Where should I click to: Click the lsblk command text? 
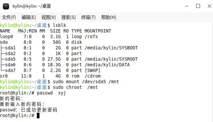(x=59, y=26)
